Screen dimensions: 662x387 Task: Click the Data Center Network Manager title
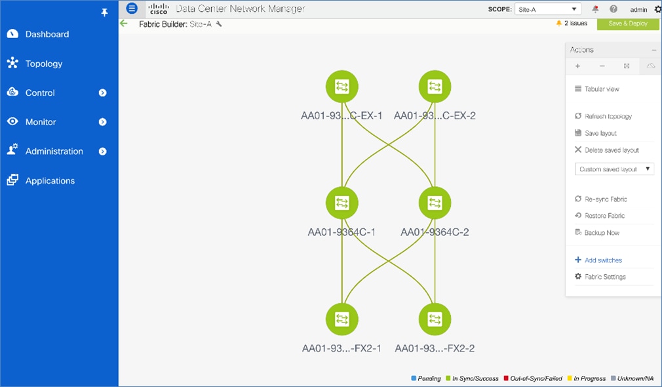point(241,9)
